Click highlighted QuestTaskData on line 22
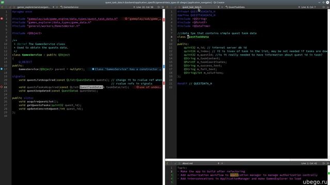This screenshot has height=185, width=330. coord(91,87)
